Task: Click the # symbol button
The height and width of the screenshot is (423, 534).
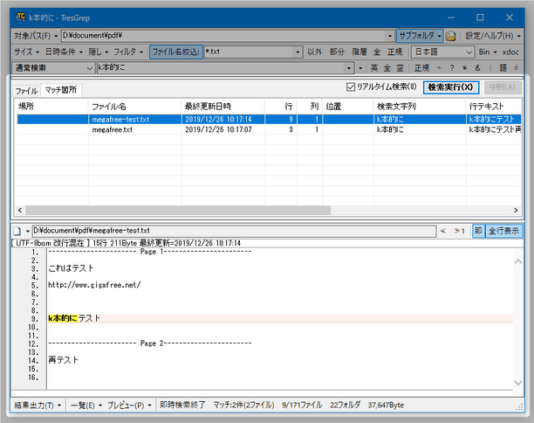Action: (516, 68)
